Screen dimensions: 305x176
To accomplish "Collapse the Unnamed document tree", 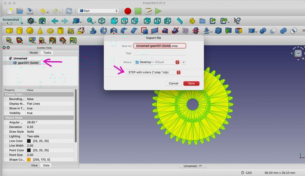I will 5,59.
